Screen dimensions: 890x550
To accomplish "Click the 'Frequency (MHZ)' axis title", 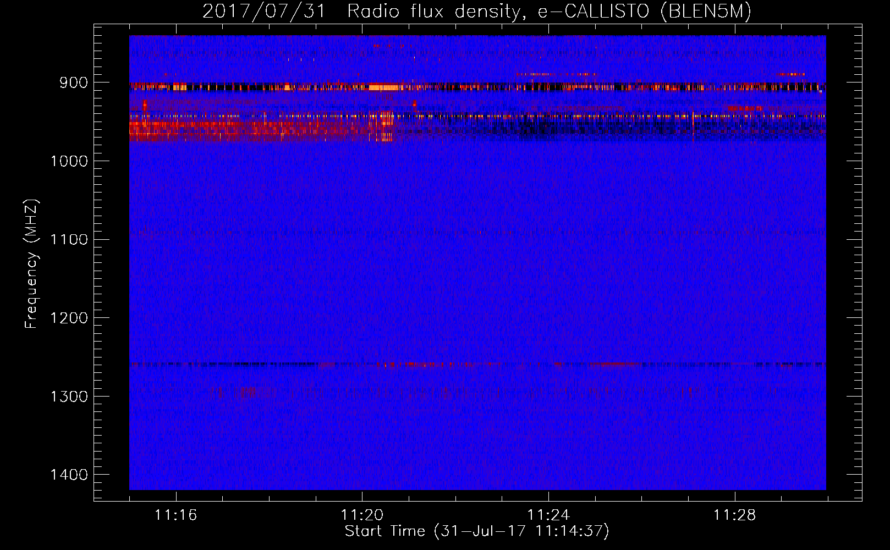I will pos(32,264).
